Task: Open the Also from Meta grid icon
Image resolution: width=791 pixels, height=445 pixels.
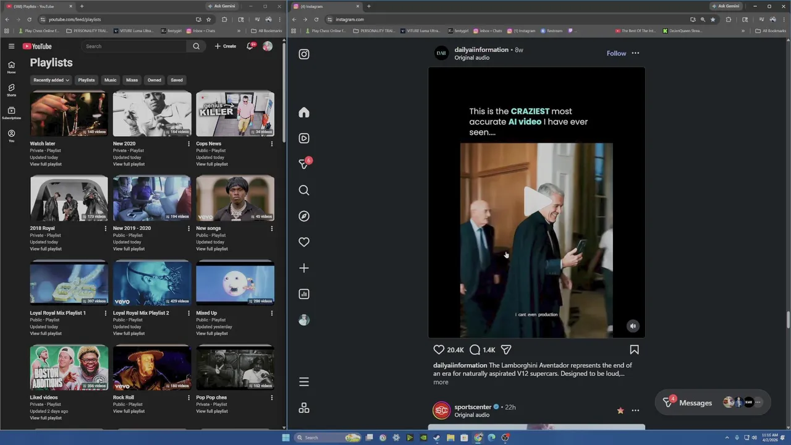Action: coord(304,408)
